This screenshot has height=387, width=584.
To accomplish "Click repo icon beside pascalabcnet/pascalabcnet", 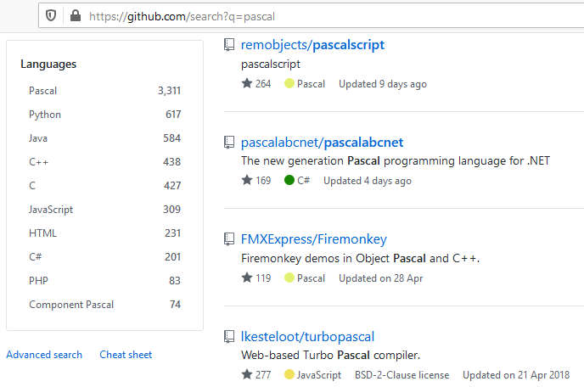I will tap(229, 142).
